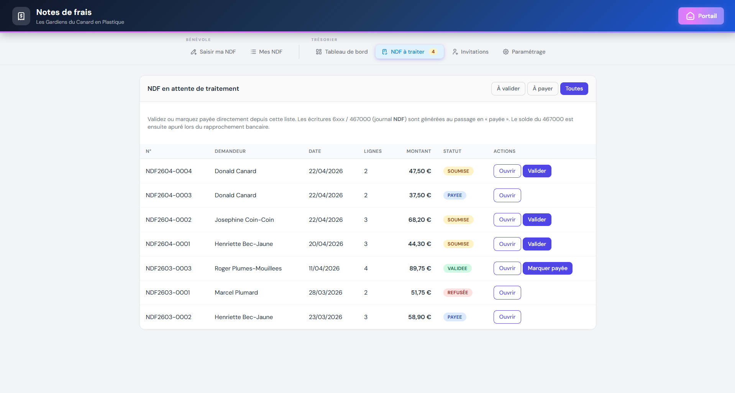735x393 pixels.
Task: Click the receipt logo icon of Notes de frais
Action: click(x=21, y=16)
